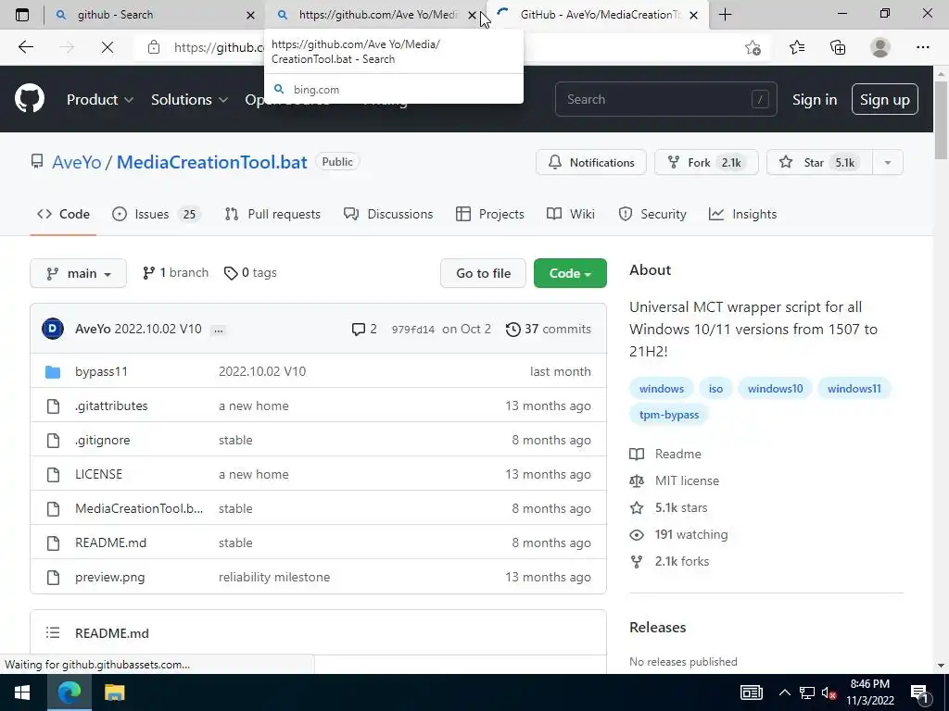Screen dimensions: 949x711
Task: Focus the GitHub search field
Action: (665, 99)
